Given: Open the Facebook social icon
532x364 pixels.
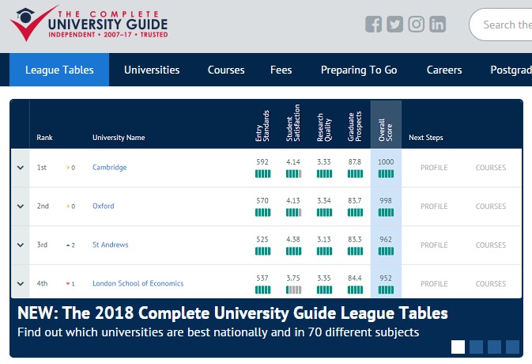Looking at the screenshot, I should coord(374,25).
